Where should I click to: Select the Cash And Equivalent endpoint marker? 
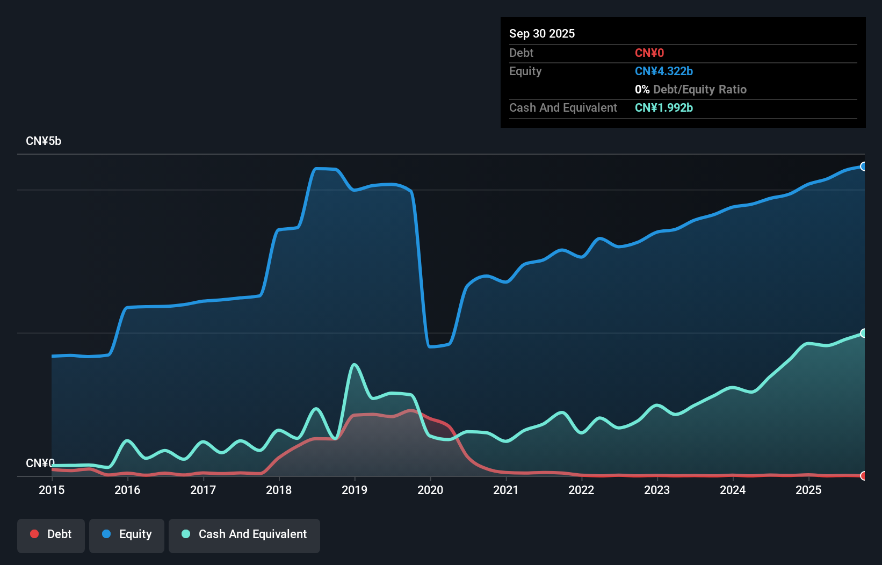[863, 334]
